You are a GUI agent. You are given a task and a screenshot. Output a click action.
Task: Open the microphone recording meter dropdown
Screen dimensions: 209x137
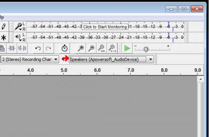click(18, 27)
